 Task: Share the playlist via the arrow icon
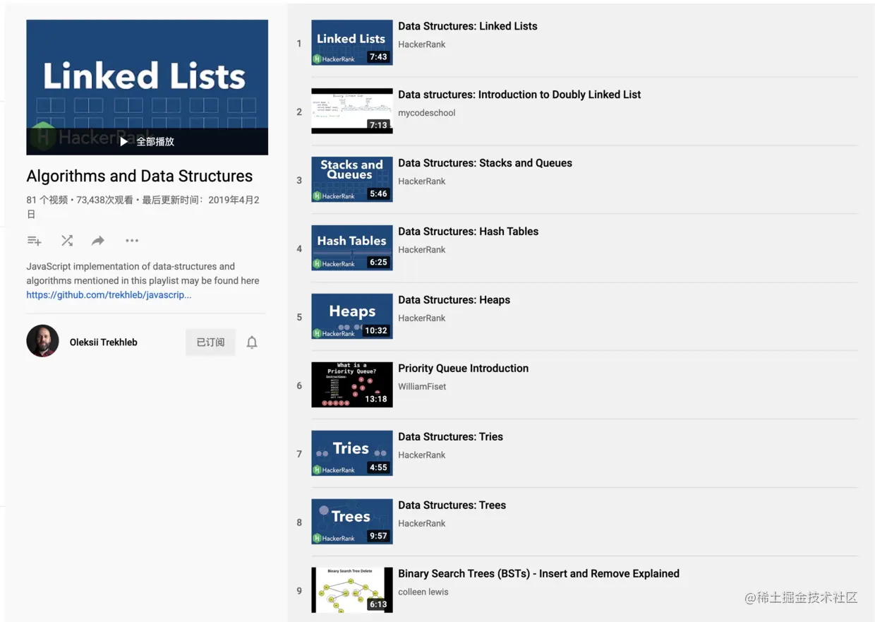(98, 241)
